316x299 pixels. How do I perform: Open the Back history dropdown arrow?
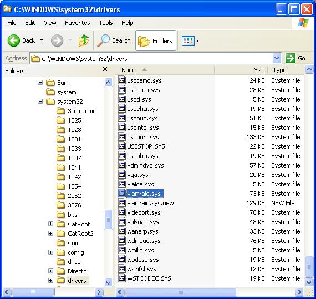(42, 40)
